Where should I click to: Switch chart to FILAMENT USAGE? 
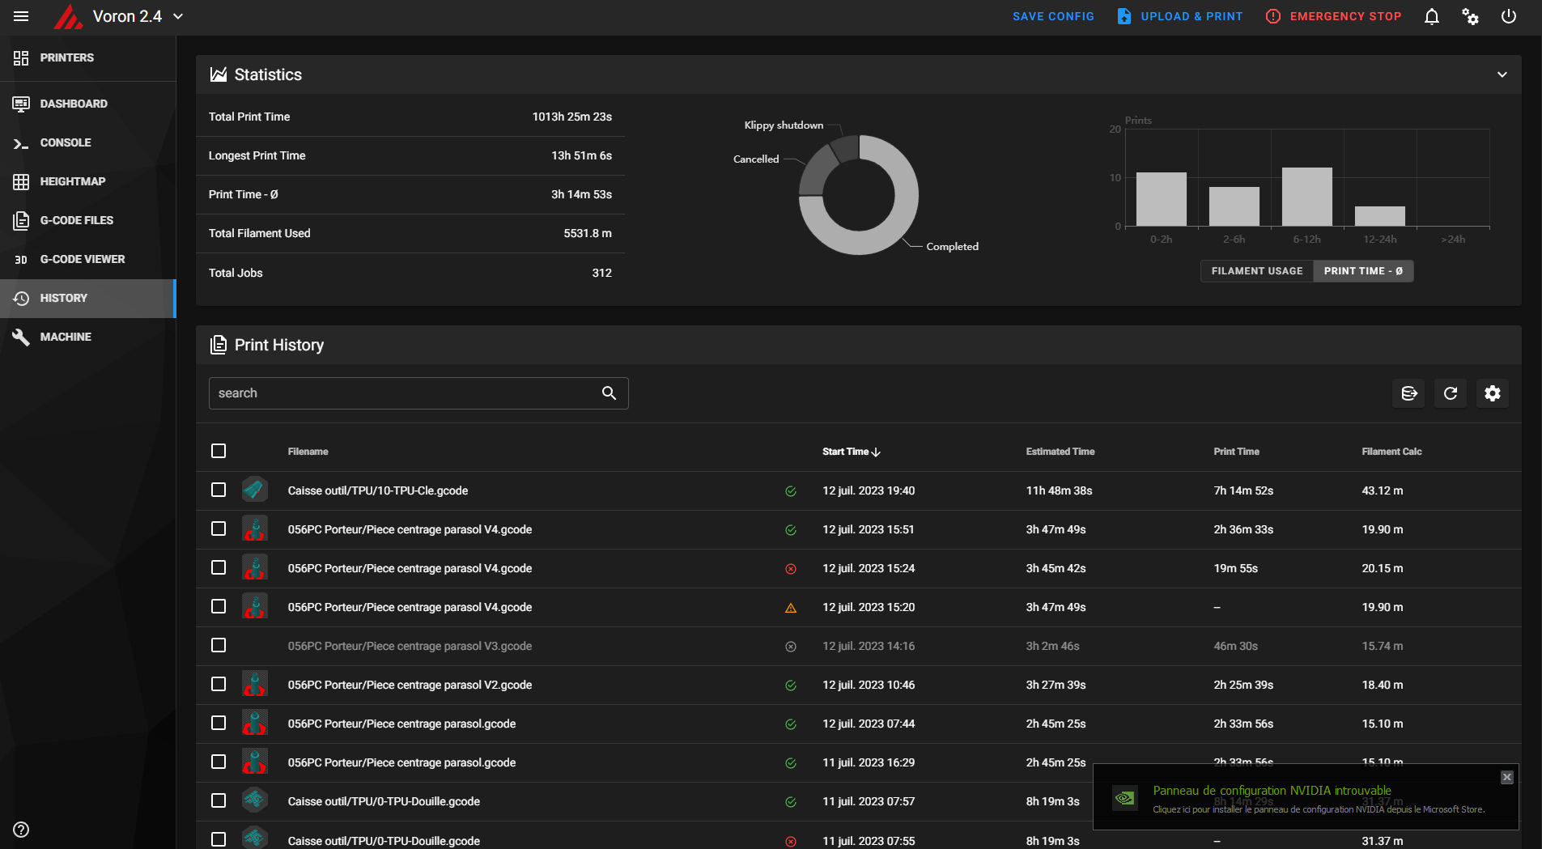pyautogui.click(x=1257, y=271)
